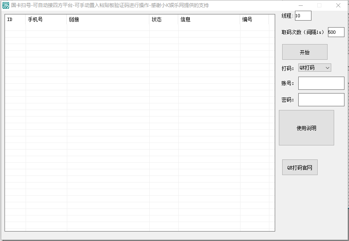
Task: Click the 账号 account input field
Action: [x=321, y=83]
